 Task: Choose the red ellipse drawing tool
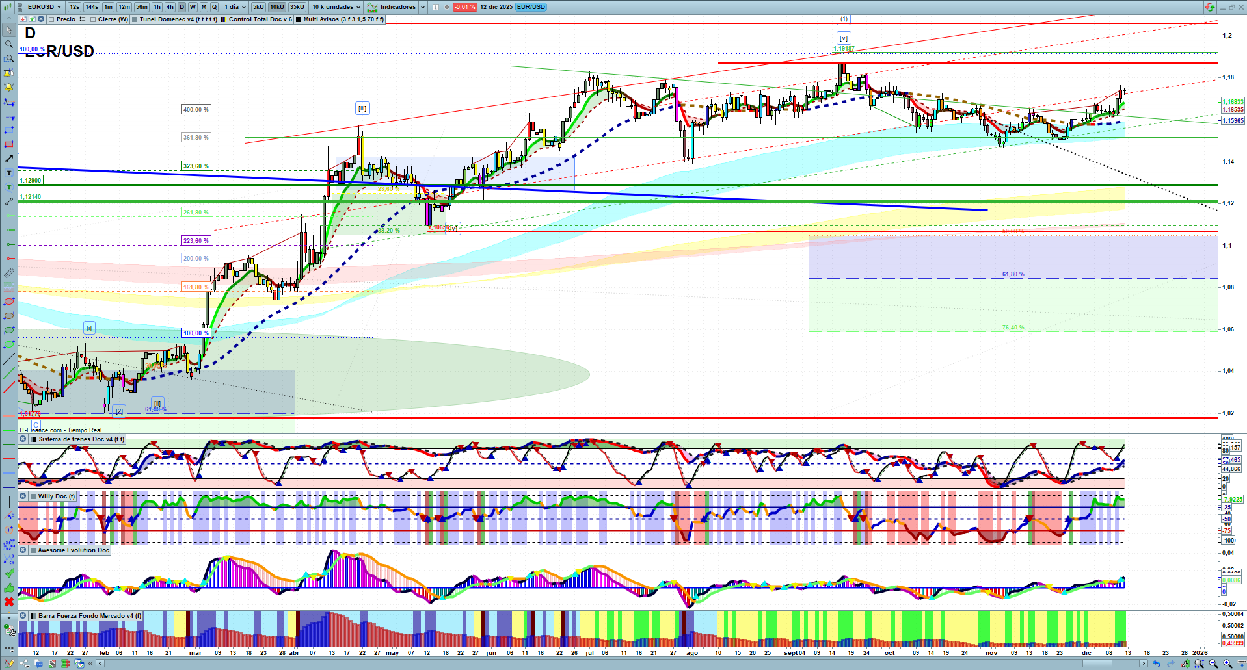click(8, 302)
